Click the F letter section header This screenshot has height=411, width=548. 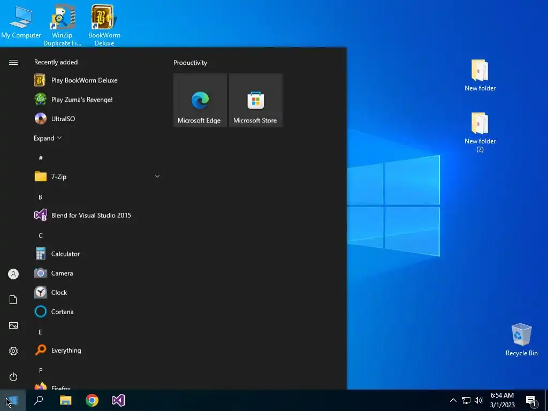click(40, 370)
